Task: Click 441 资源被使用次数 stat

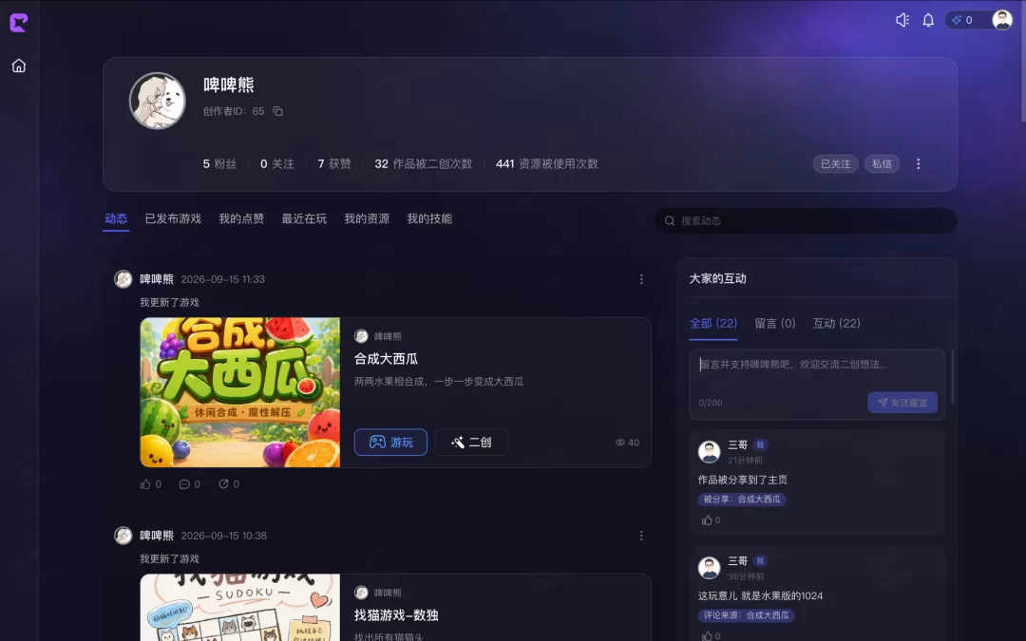Action: (547, 163)
